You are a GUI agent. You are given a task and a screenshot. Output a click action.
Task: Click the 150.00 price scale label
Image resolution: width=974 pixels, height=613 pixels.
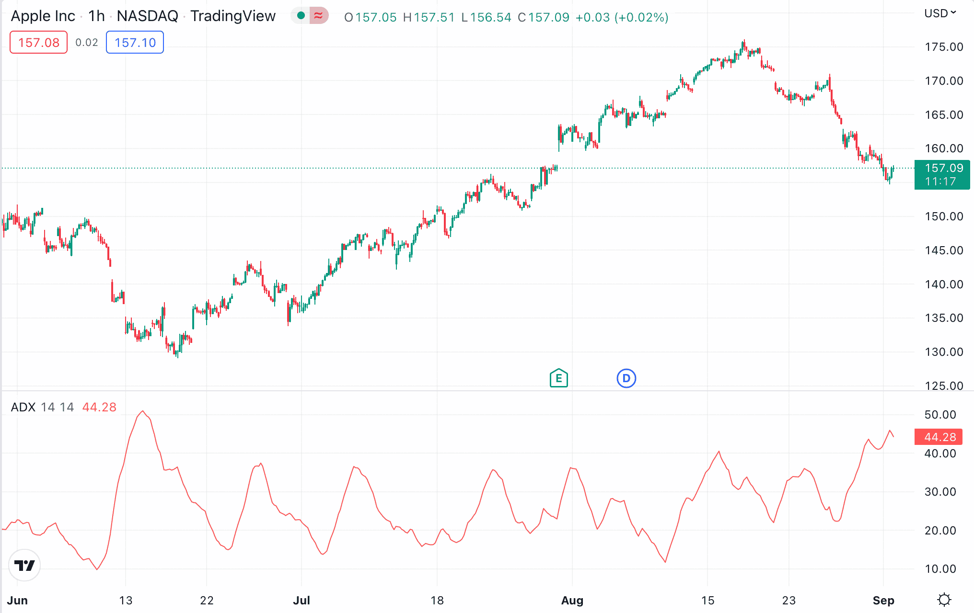coord(944,216)
